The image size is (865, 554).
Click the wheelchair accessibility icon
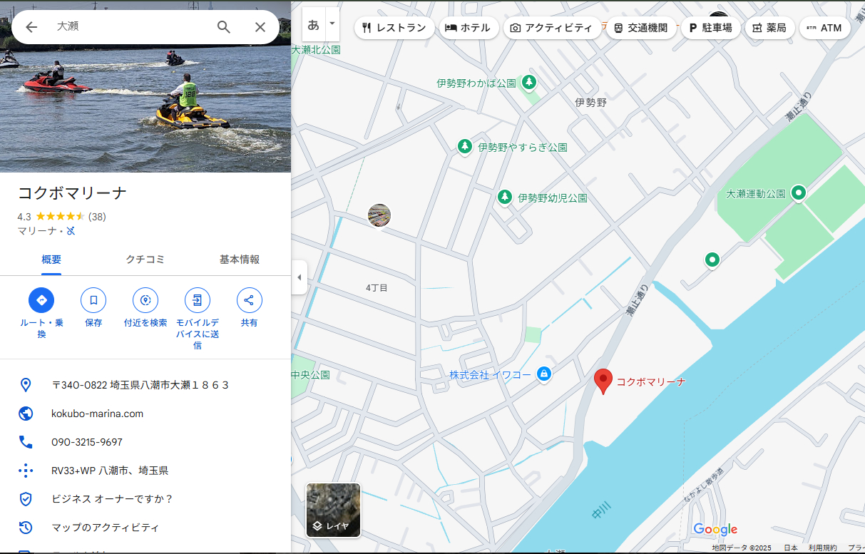click(71, 231)
